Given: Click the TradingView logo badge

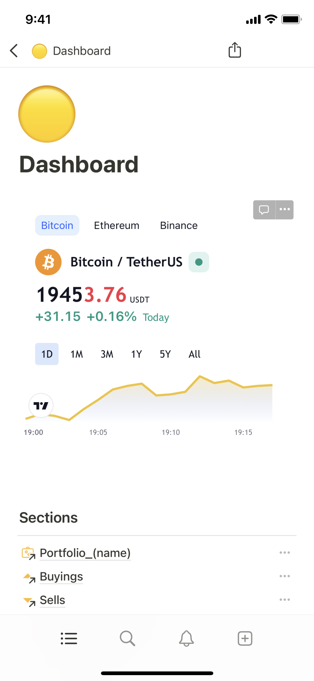Looking at the screenshot, I should [41, 405].
